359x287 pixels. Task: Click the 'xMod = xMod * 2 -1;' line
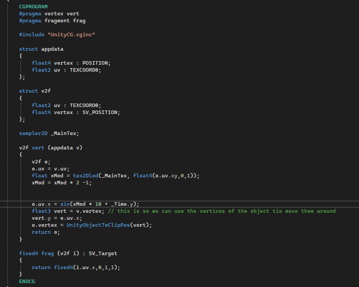click(x=61, y=183)
